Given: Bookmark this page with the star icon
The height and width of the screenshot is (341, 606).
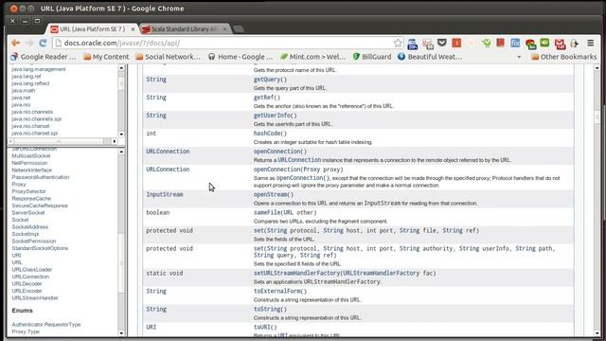Looking at the screenshot, I should 398,43.
